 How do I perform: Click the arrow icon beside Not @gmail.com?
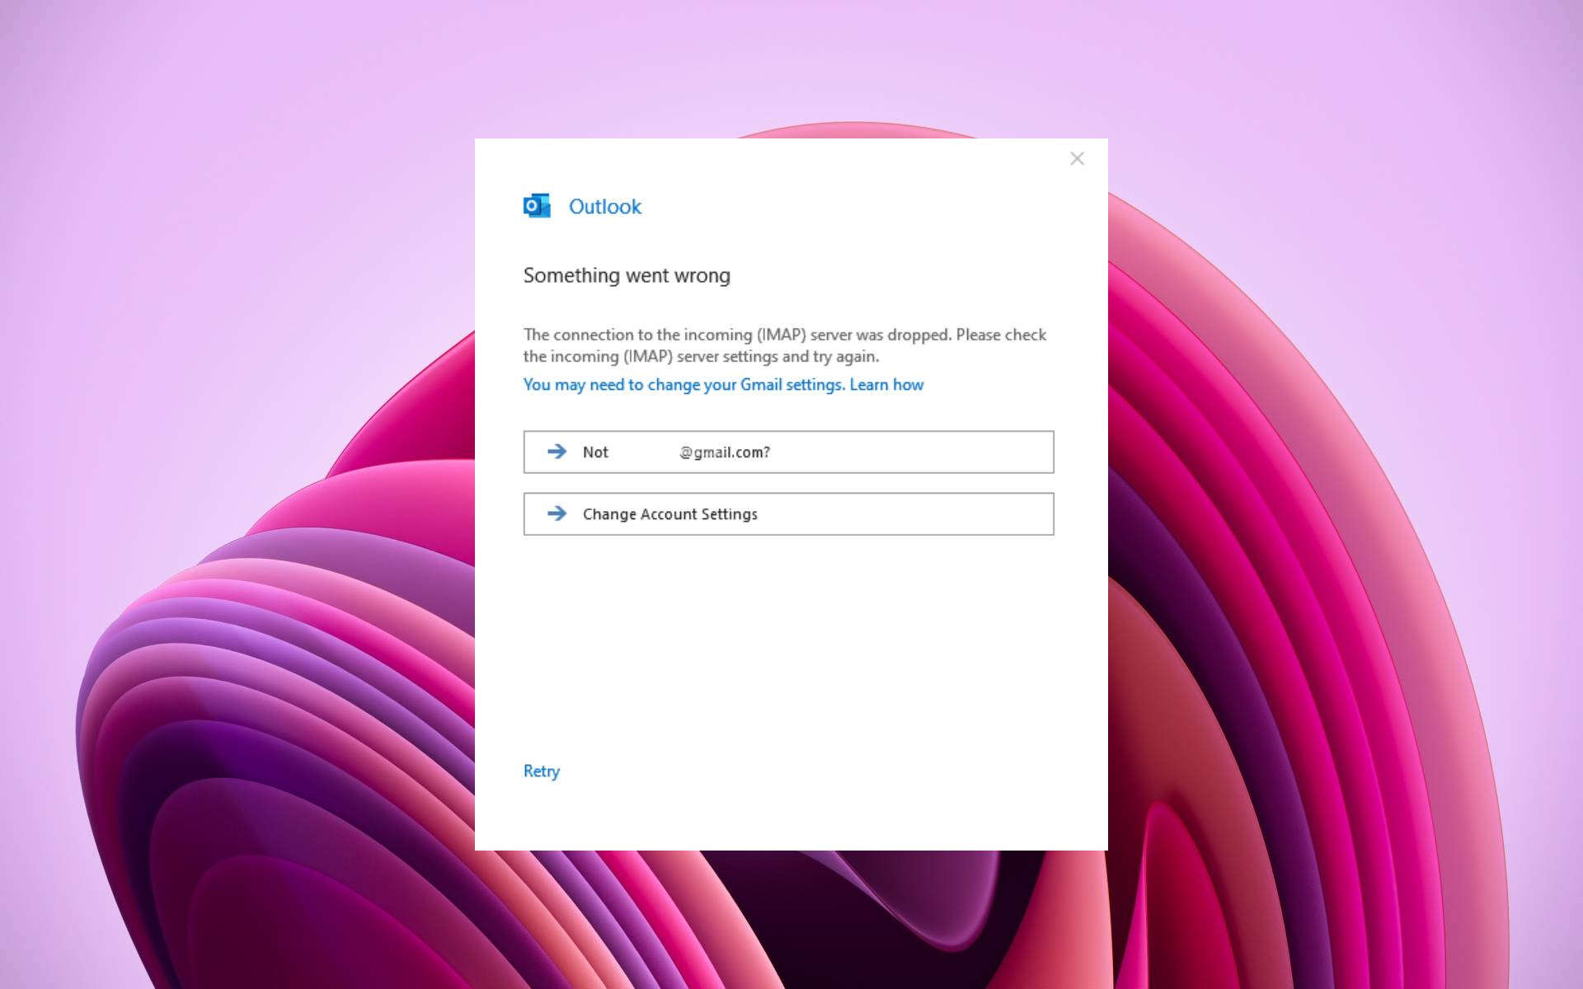557,452
